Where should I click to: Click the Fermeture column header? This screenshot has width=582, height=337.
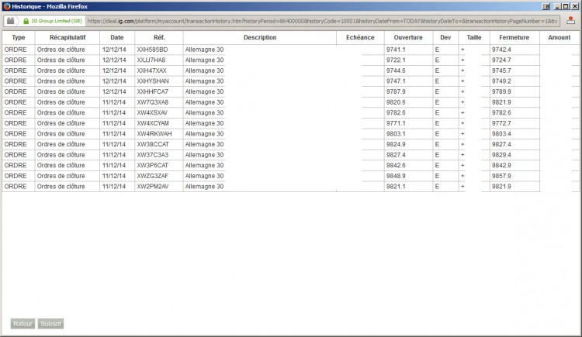[514, 37]
